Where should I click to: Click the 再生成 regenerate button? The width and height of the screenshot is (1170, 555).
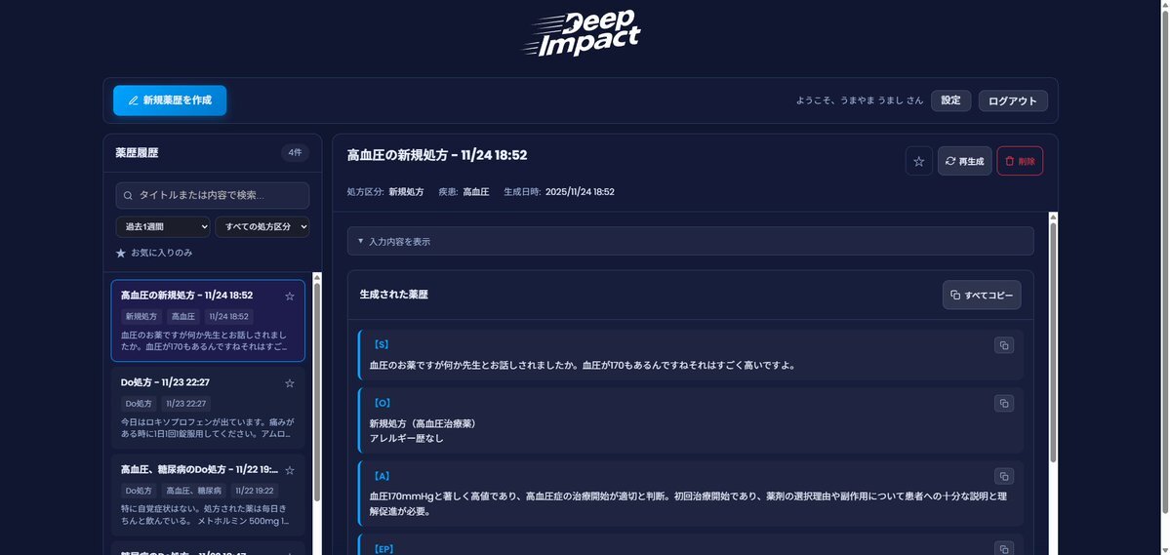pyautogui.click(x=965, y=161)
